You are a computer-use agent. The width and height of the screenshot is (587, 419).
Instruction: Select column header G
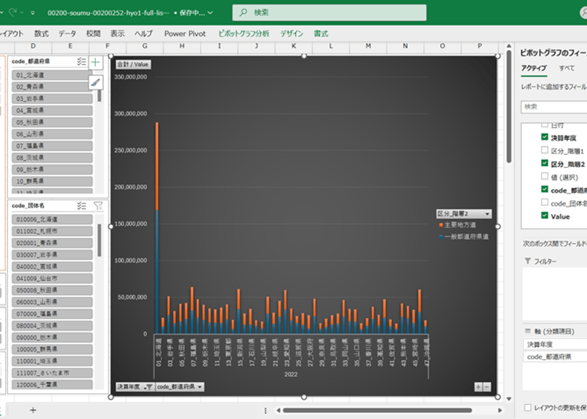click(145, 46)
